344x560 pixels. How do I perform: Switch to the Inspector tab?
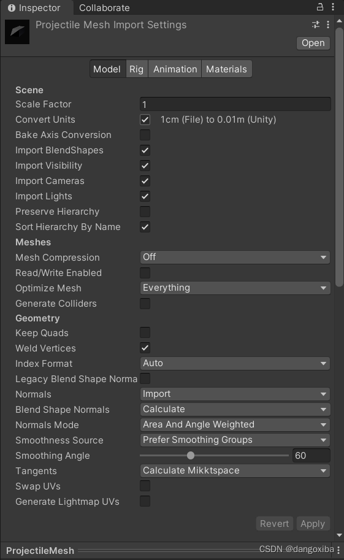tap(37, 7)
